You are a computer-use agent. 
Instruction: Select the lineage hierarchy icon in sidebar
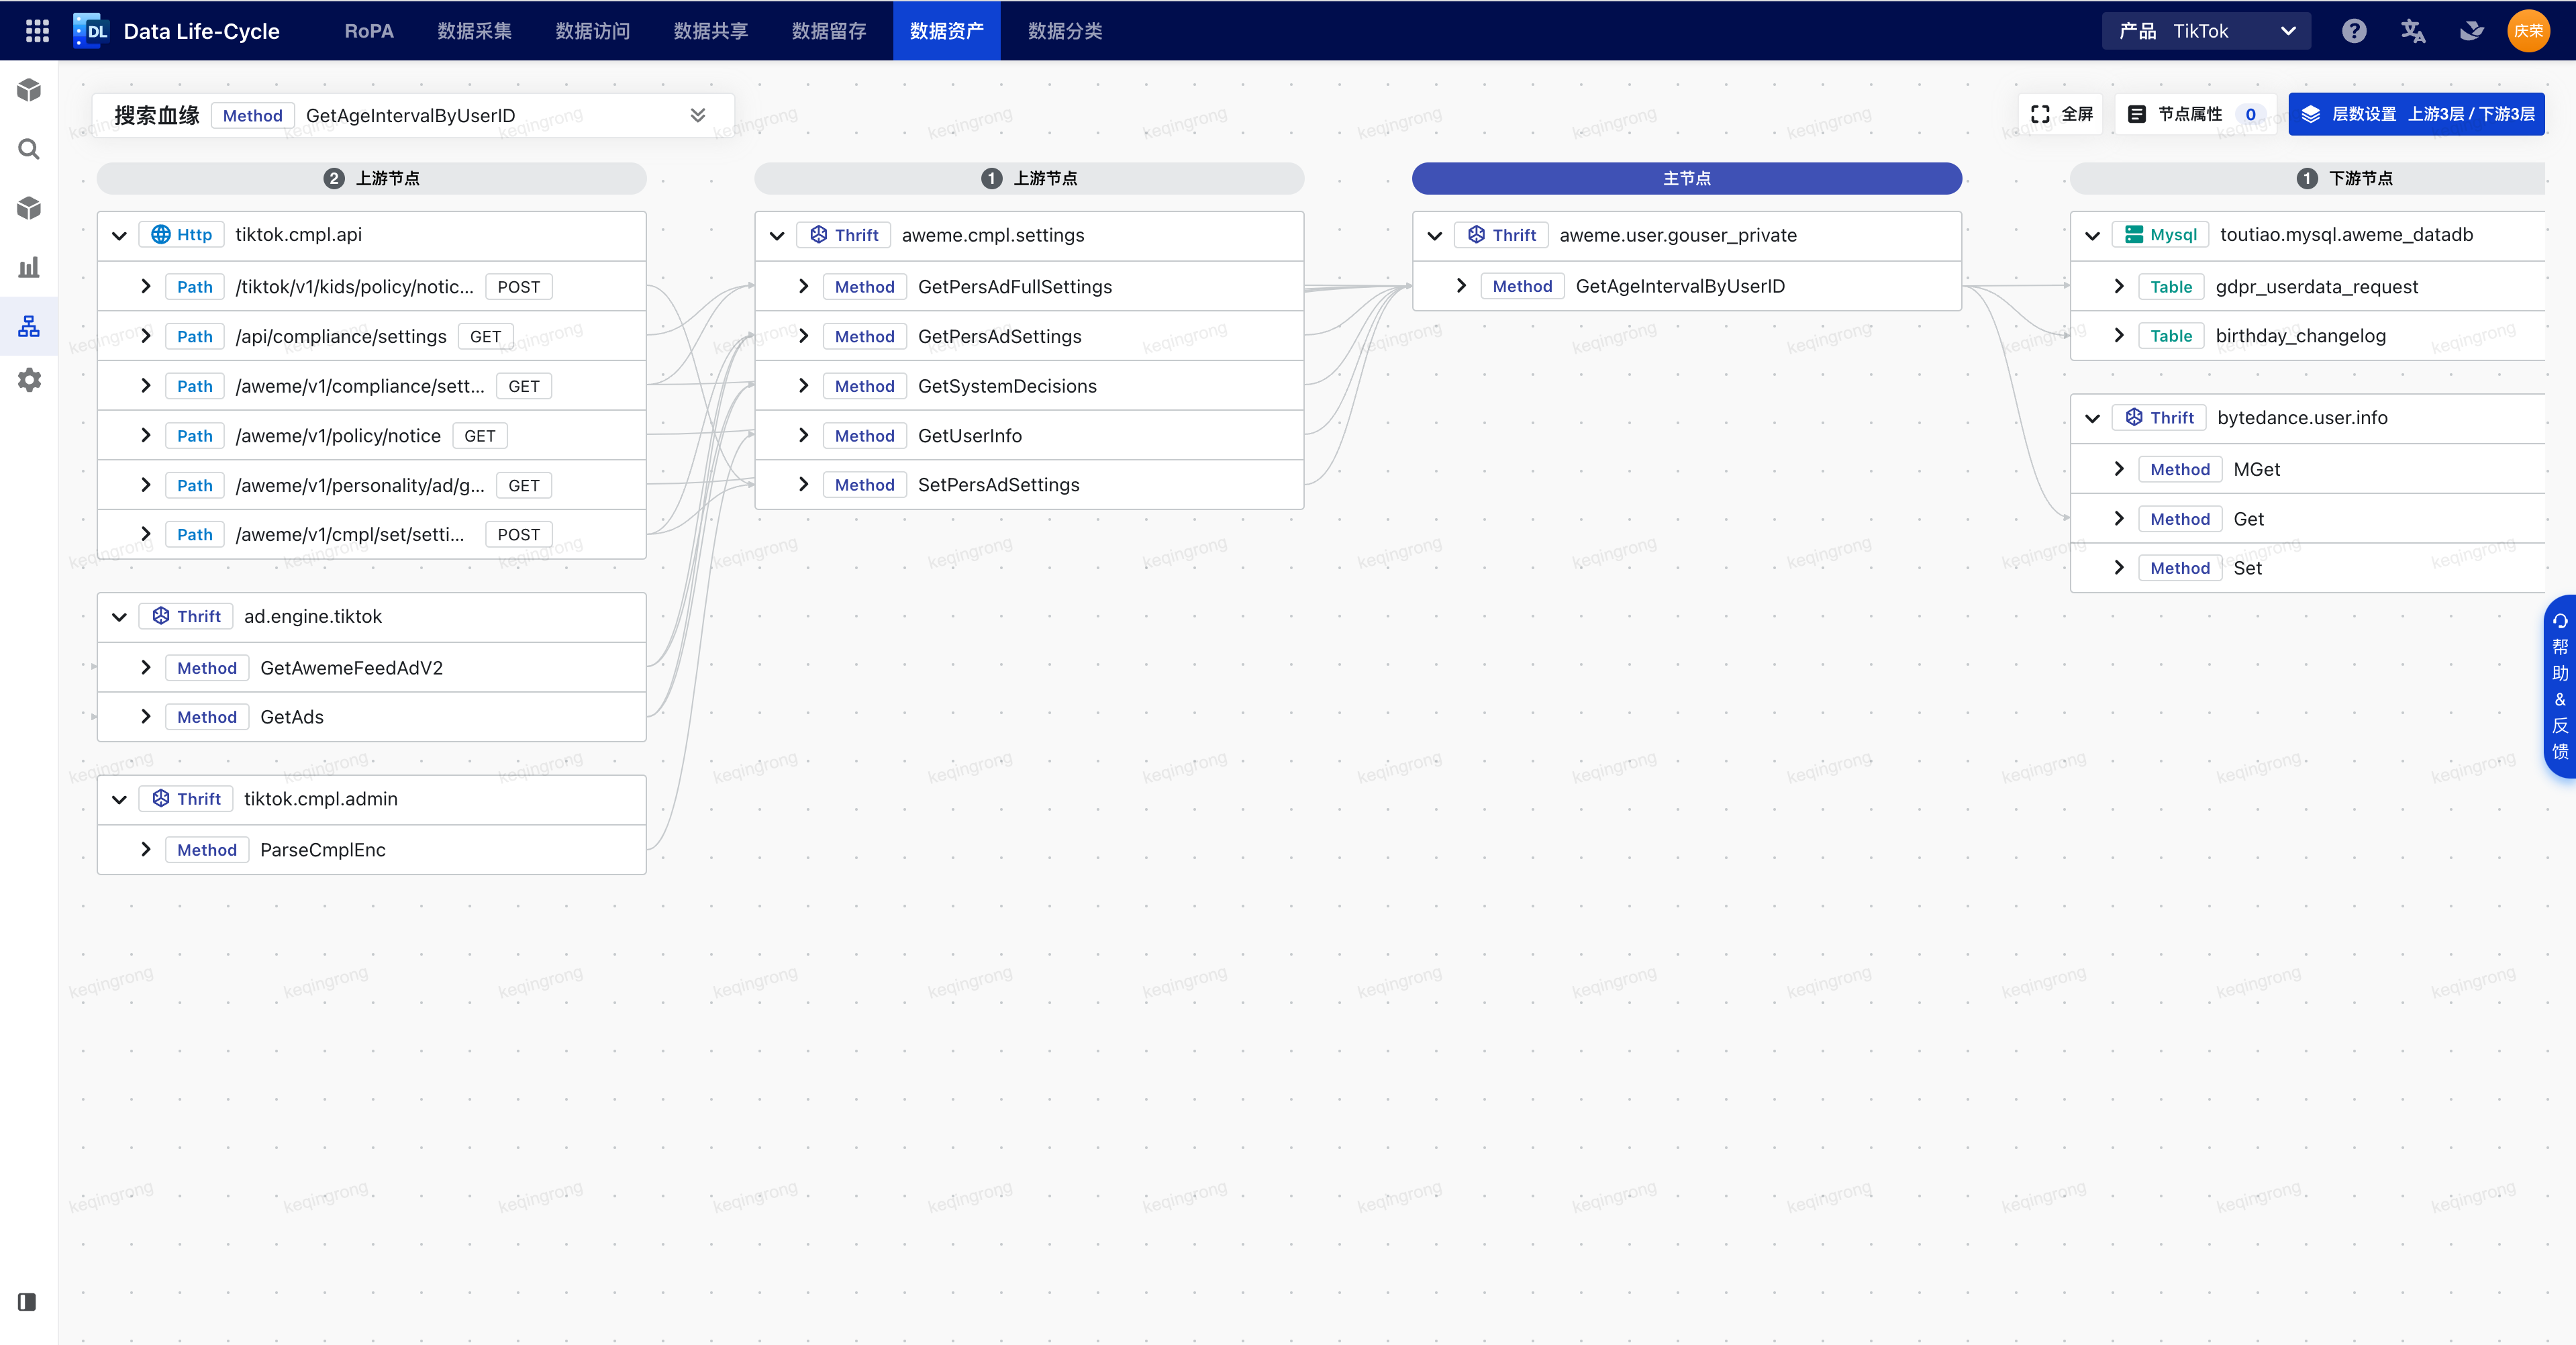pyautogui.click(x=29, y=326)
